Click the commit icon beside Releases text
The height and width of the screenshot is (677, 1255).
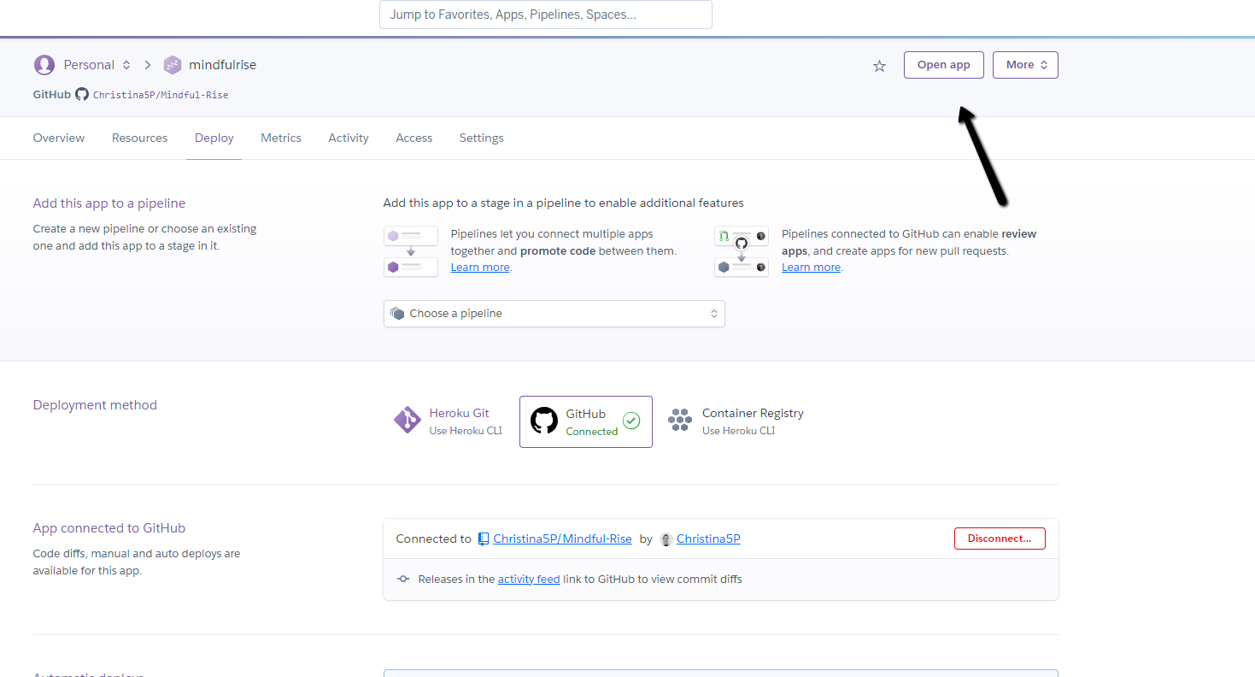(403, 579)
